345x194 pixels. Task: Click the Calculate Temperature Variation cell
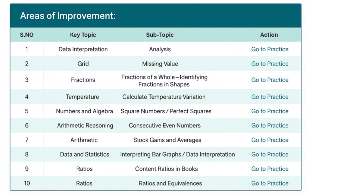click(x=164, y=97)
